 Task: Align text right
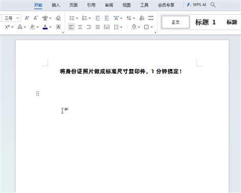click(x=89, y=27)
